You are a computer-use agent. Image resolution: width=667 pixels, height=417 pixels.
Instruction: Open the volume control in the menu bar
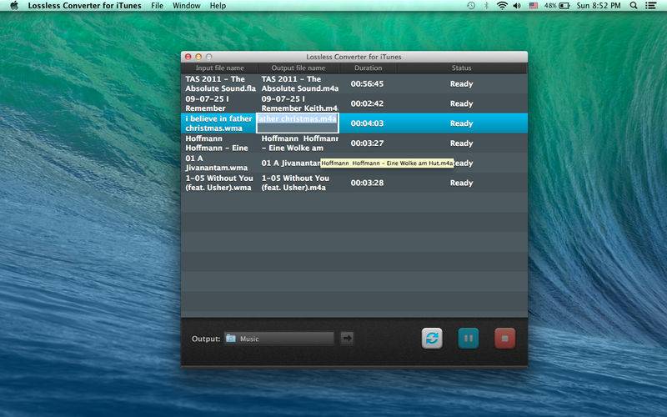517,6
